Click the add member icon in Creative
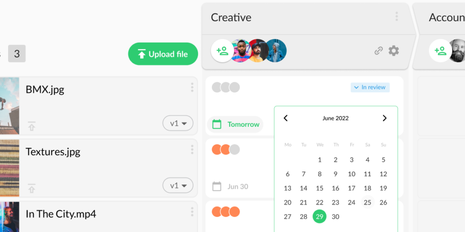The image size is (465, 232). click(222, 51)
